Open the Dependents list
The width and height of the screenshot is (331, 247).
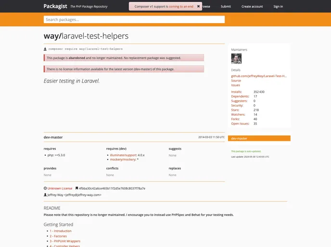pyautogui.click(x=240, y=96)
